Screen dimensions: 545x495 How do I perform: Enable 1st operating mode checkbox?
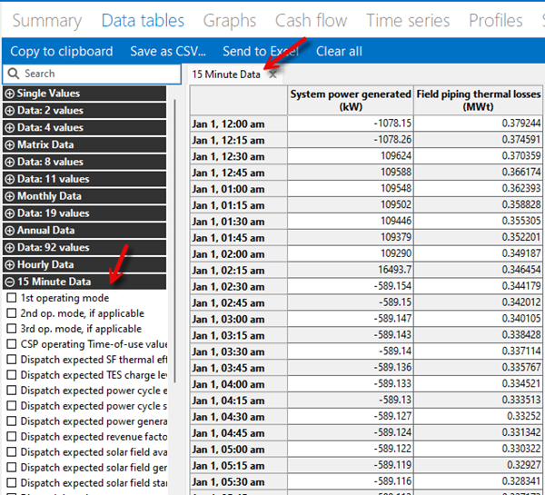click(x=12, y=298)
